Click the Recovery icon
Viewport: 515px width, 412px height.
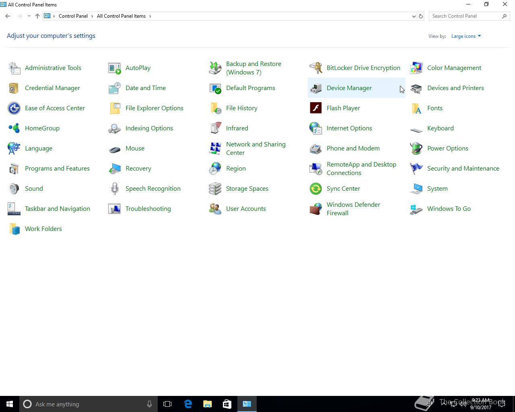coord(115,169)
